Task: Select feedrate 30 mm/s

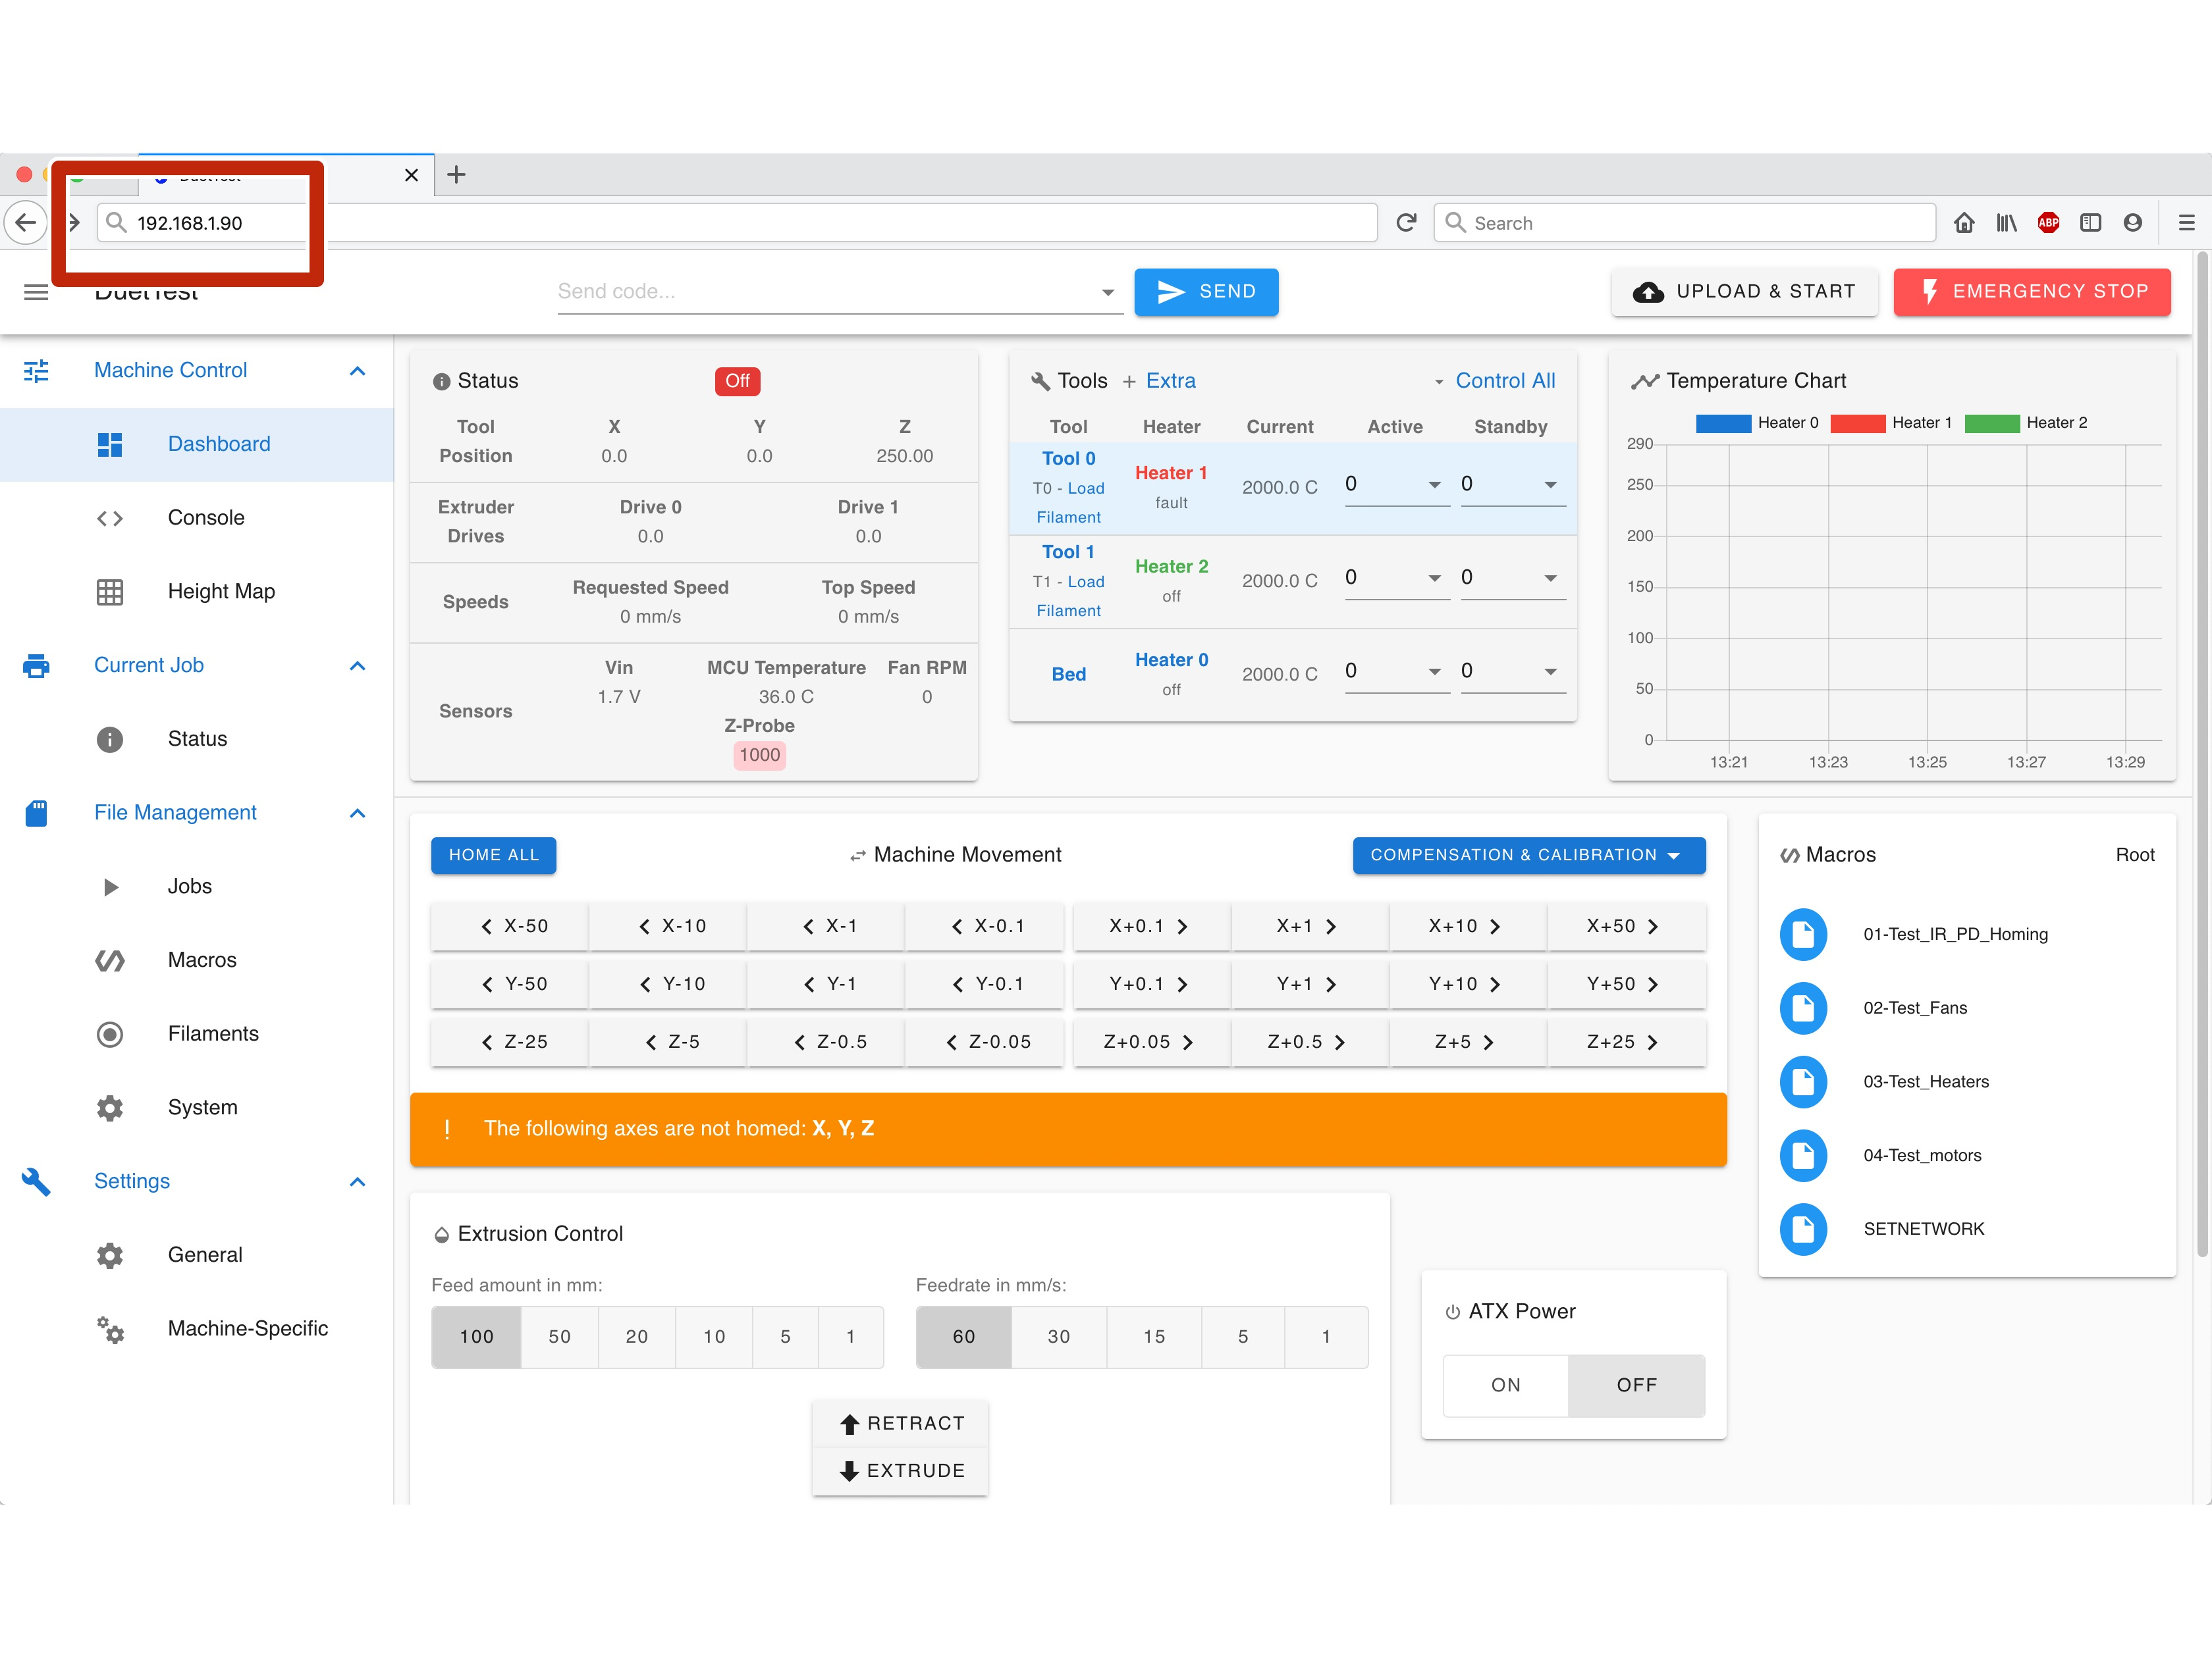Action: [x=1058, y=1337]
